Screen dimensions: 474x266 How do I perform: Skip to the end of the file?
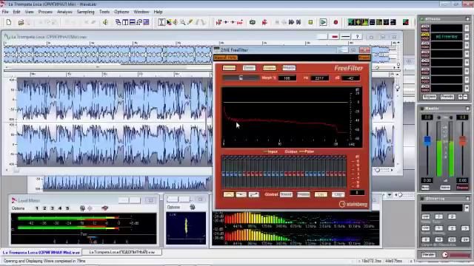(298, 22)
